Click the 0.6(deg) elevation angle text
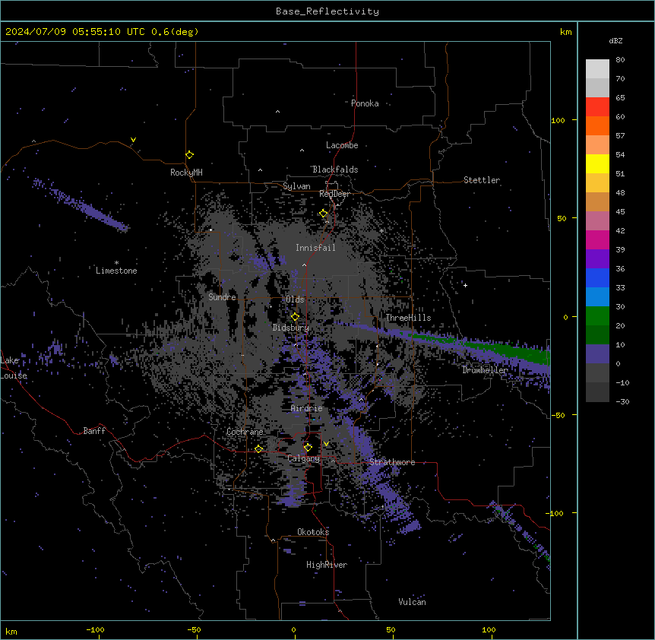This screenshot has width=655, height=640. pos(175,32)
